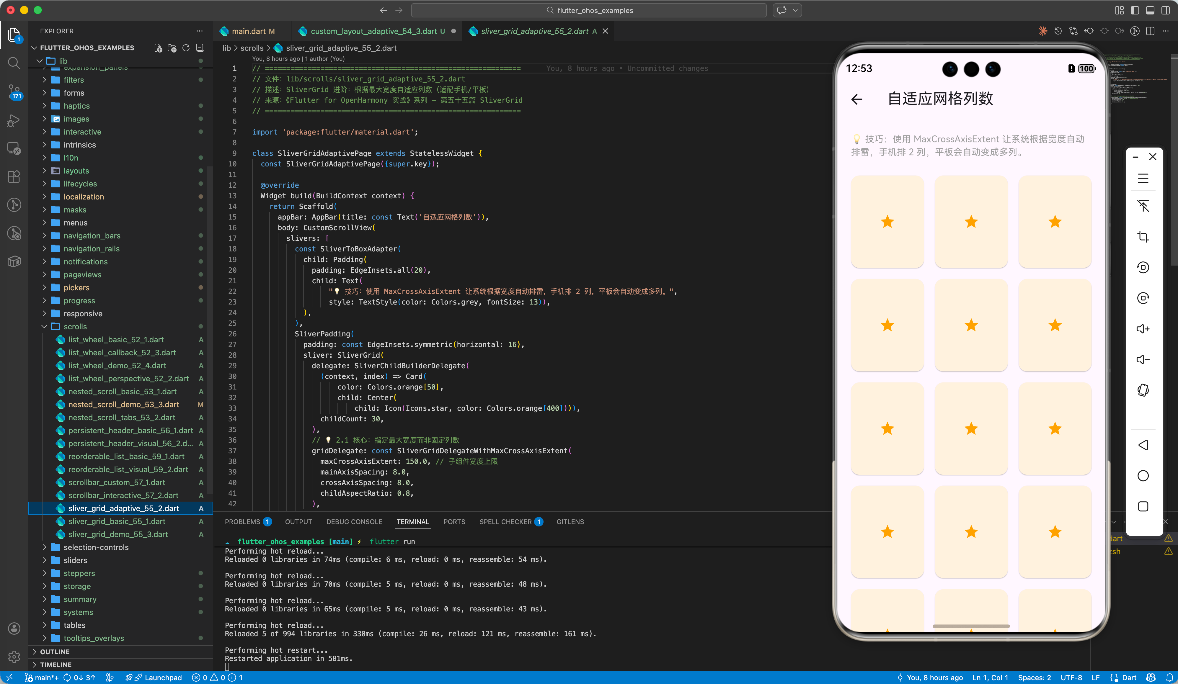The width and height of the screenshot is (1178, 684).
Task: Expand the navigation_bars folder
Action: [x=92, y=235]
